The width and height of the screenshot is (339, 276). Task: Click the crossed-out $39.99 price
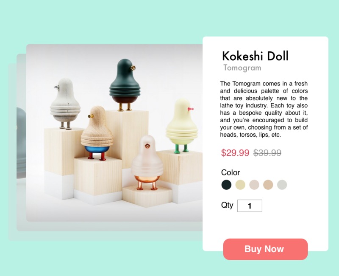click(267, 153)
